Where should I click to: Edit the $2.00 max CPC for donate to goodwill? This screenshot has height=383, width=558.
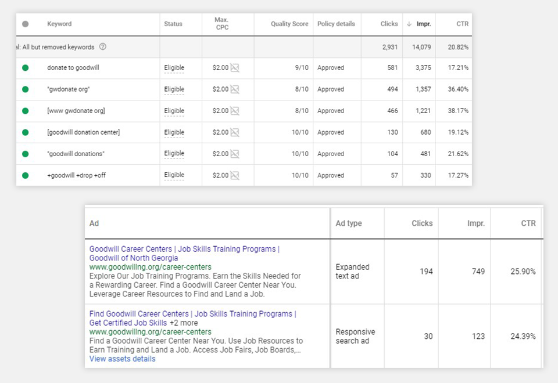coord(220,67)
